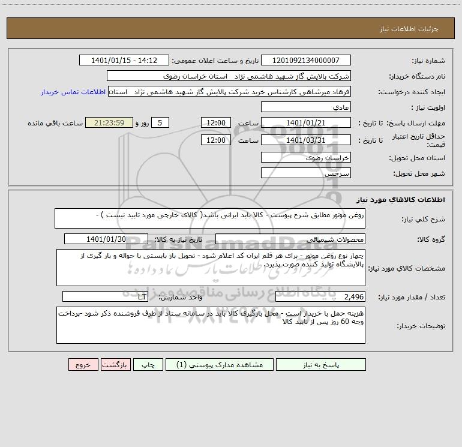Viewport: 462px width, 447px height.
Task: Click the request creator field 'فرهاد میرشاهی'
Action: click(x=230, y=91)
